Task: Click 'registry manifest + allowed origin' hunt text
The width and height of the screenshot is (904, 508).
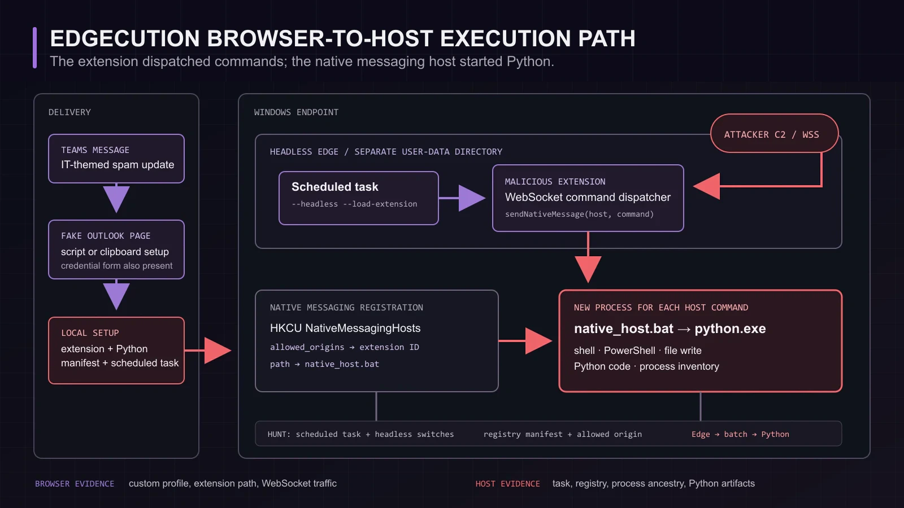Action: coord(563,434)
